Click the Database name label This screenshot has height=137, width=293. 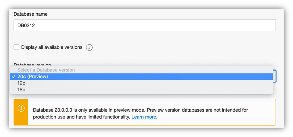pos(30,14)
